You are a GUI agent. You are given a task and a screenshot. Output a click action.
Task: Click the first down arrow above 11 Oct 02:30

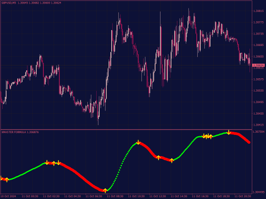(x=47, y=162)
